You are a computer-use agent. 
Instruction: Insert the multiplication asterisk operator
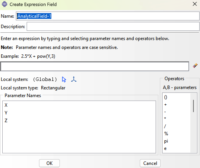(165, 118)
